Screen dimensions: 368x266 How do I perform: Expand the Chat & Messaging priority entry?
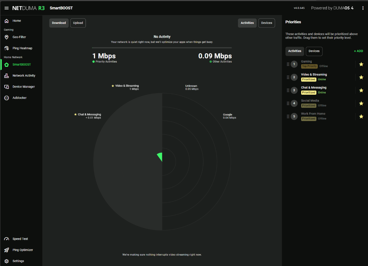pos(314,88)
